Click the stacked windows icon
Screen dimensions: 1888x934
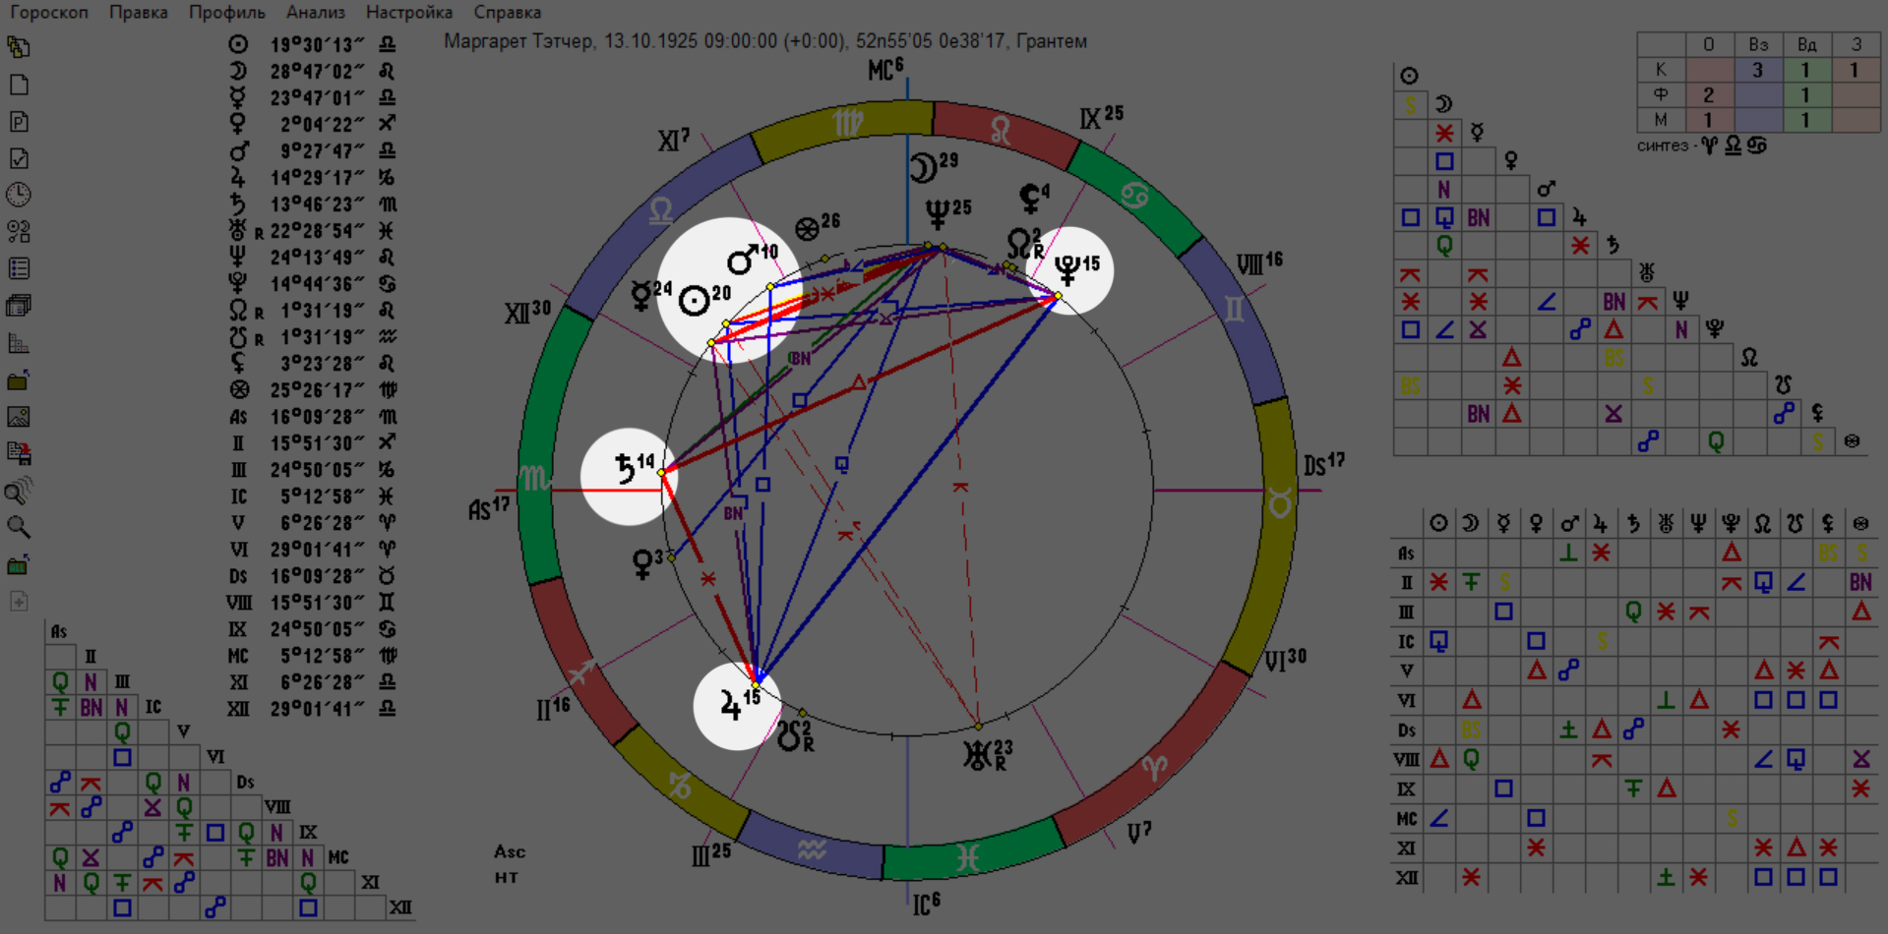[x=19, y=306]
